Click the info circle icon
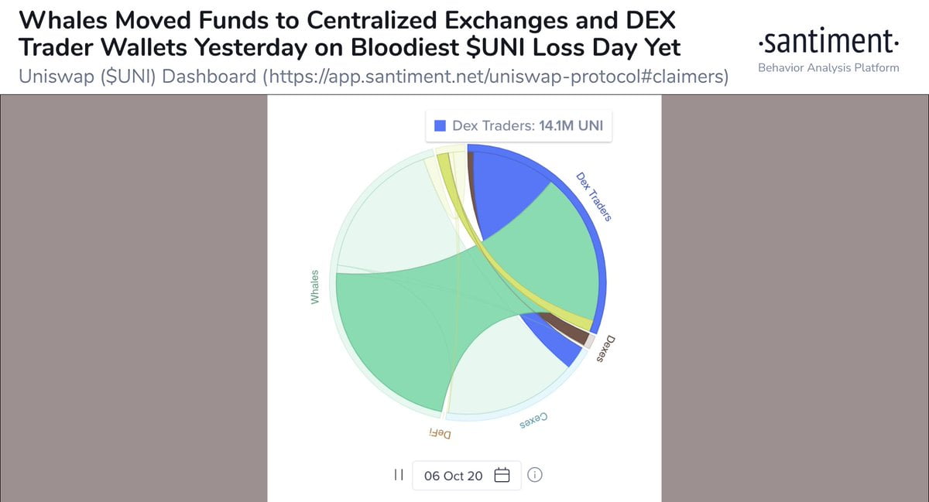The width and height of the screenshot is (929, 502). [534, 475]
